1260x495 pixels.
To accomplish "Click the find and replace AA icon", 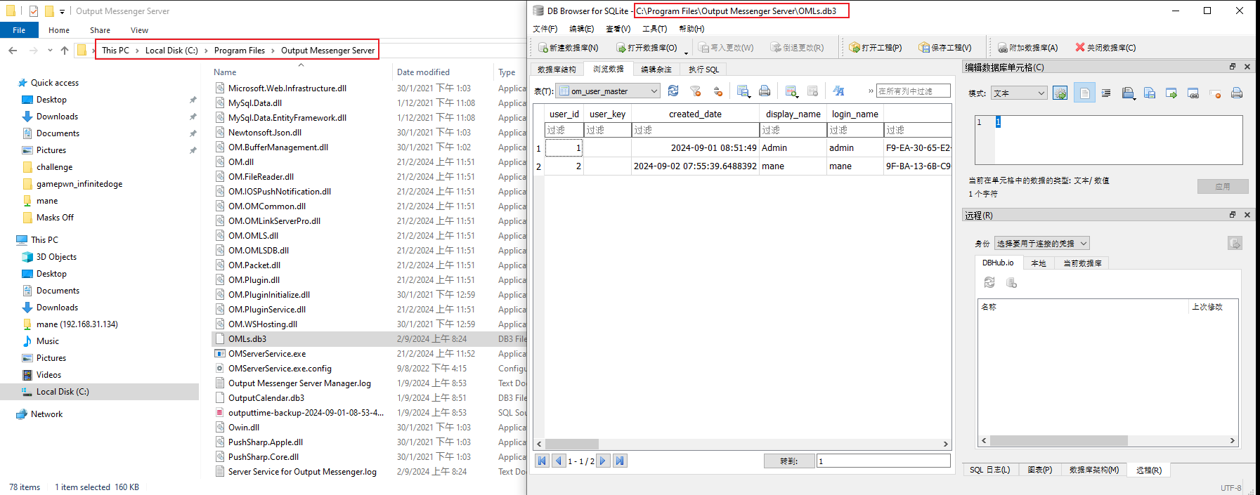I will coord(838,91).
